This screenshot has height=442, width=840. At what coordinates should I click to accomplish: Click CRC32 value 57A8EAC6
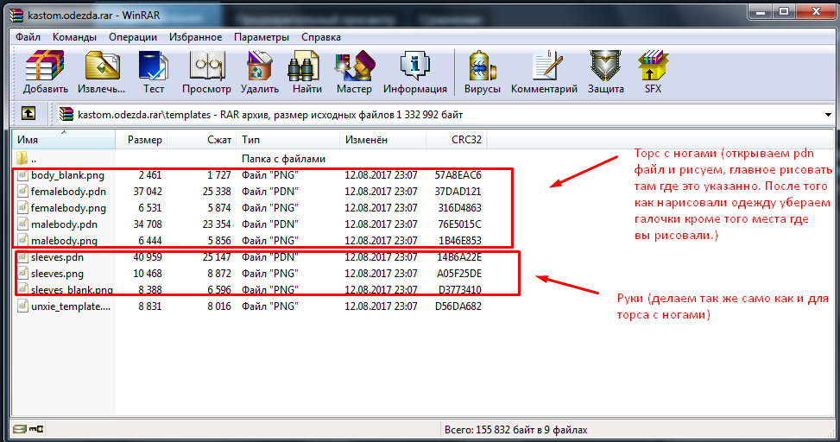pyautogui.click(x=458, y=175)
